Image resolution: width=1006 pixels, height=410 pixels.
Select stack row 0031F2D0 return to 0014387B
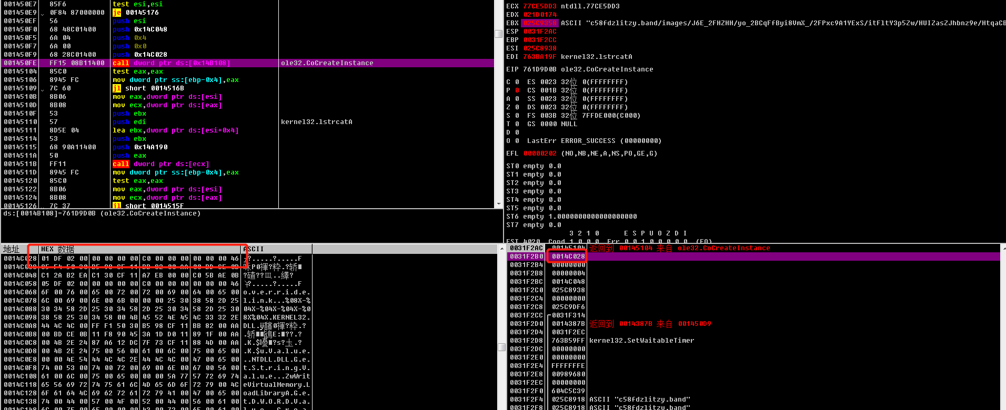(x=753, y=324)
